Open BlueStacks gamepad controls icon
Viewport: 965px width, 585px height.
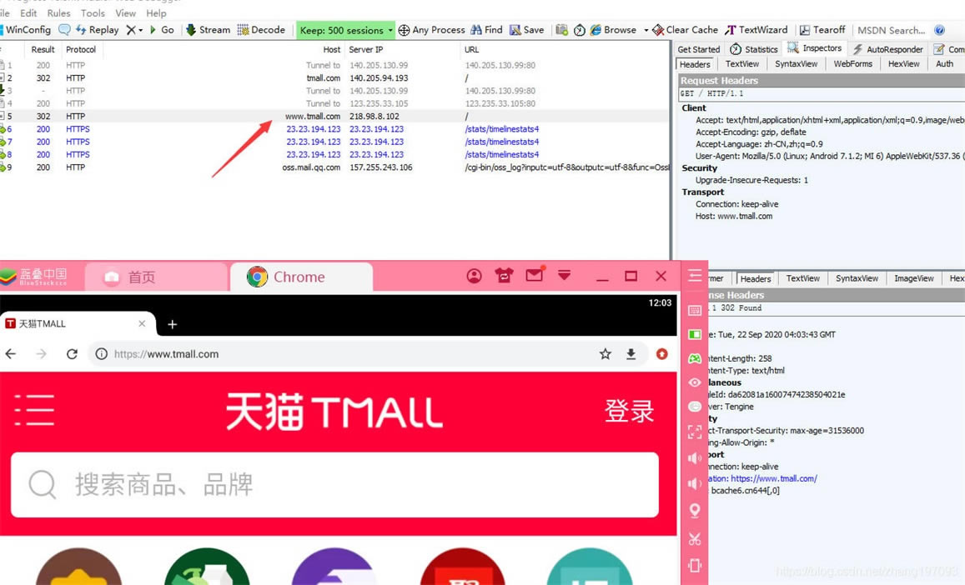tap(695, 358)
